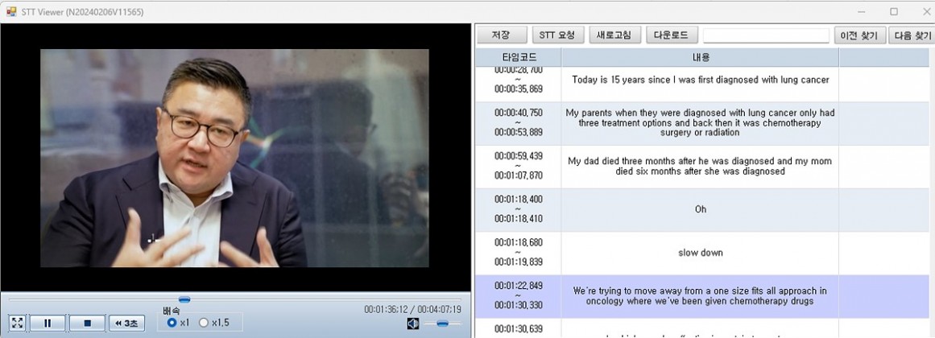Click the 다음 찾기 find next button
This screenshot has width=935, height=338.
pos(912,35)
